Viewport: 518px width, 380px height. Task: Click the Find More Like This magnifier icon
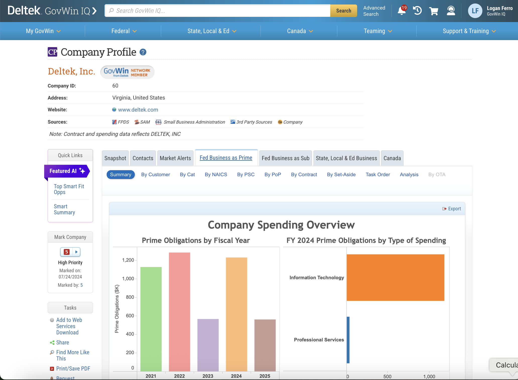point(52,352)
